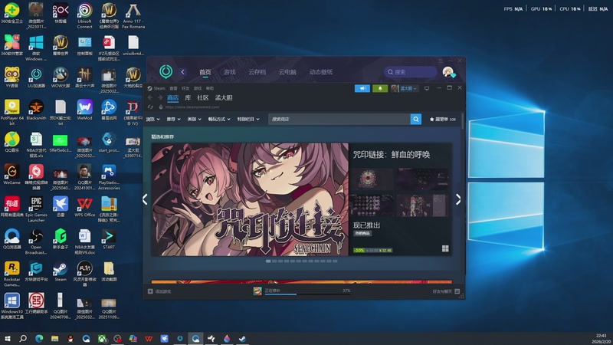Open Microsoft Edge from the taskbar

click(x=39, y=338)
